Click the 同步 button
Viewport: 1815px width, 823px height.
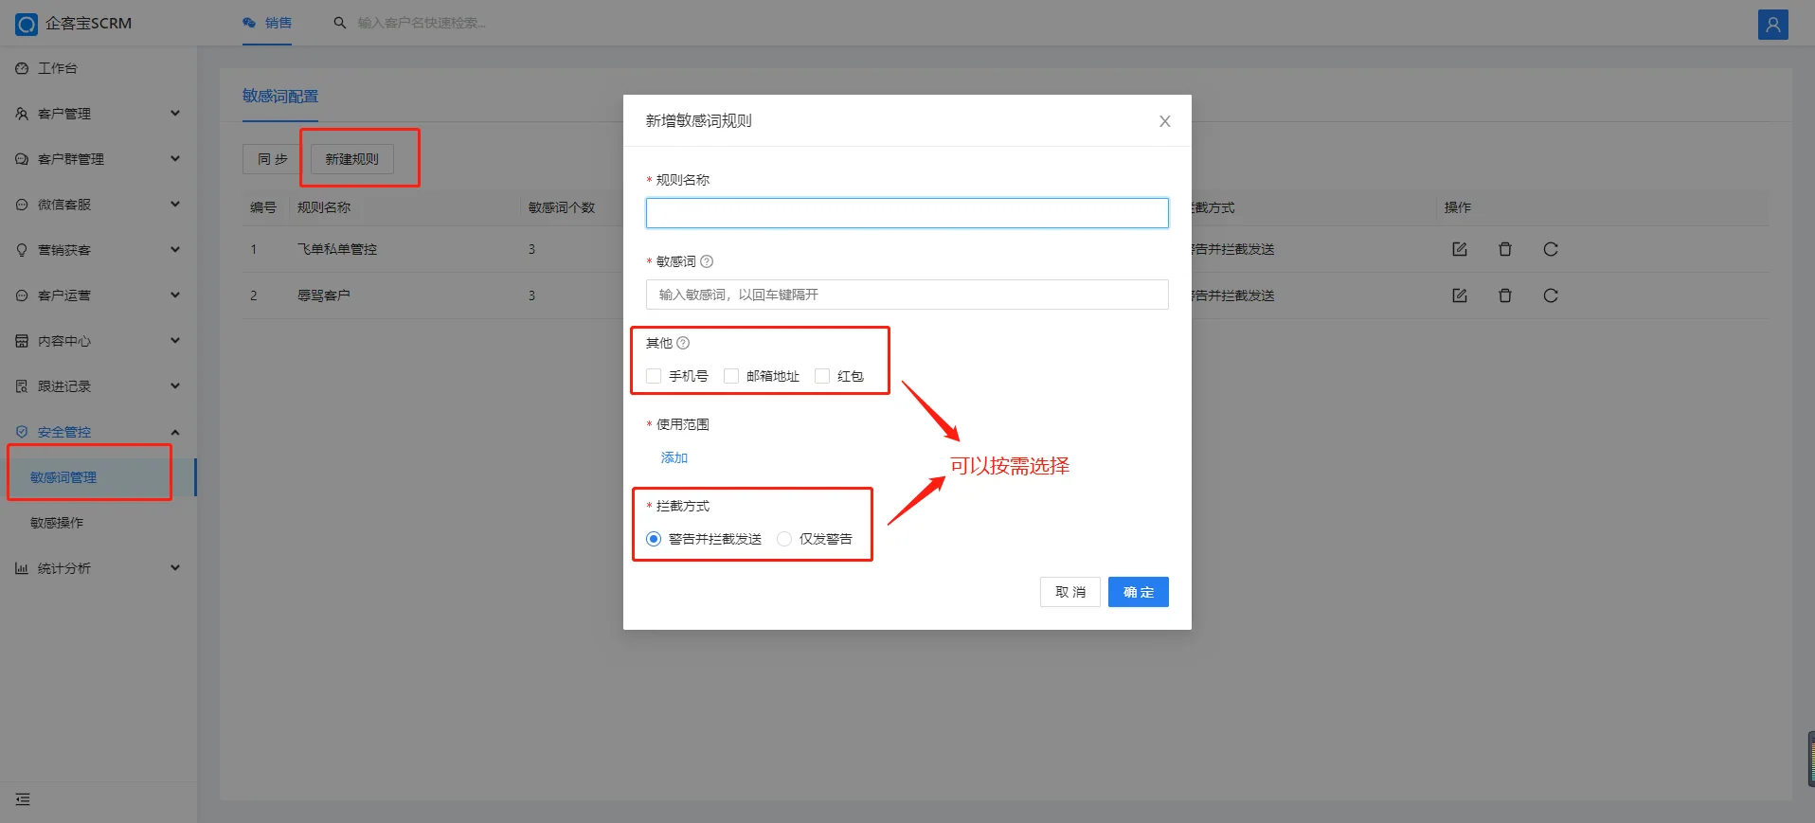click(x=273, y=159)
